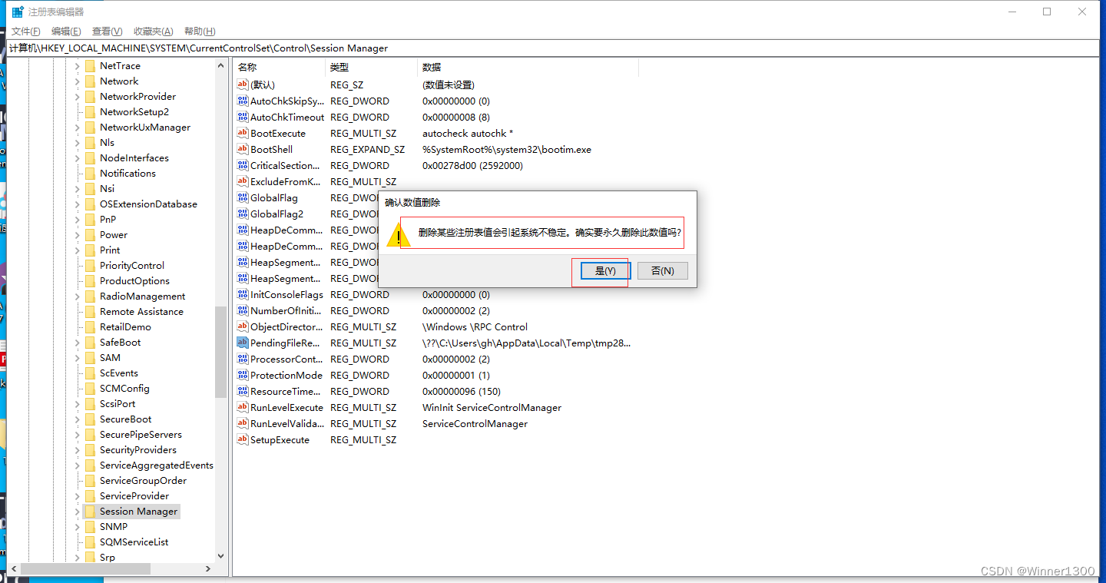Click the Network folder icon in tree
The image size is (1106, 583).
coord(90,81)
